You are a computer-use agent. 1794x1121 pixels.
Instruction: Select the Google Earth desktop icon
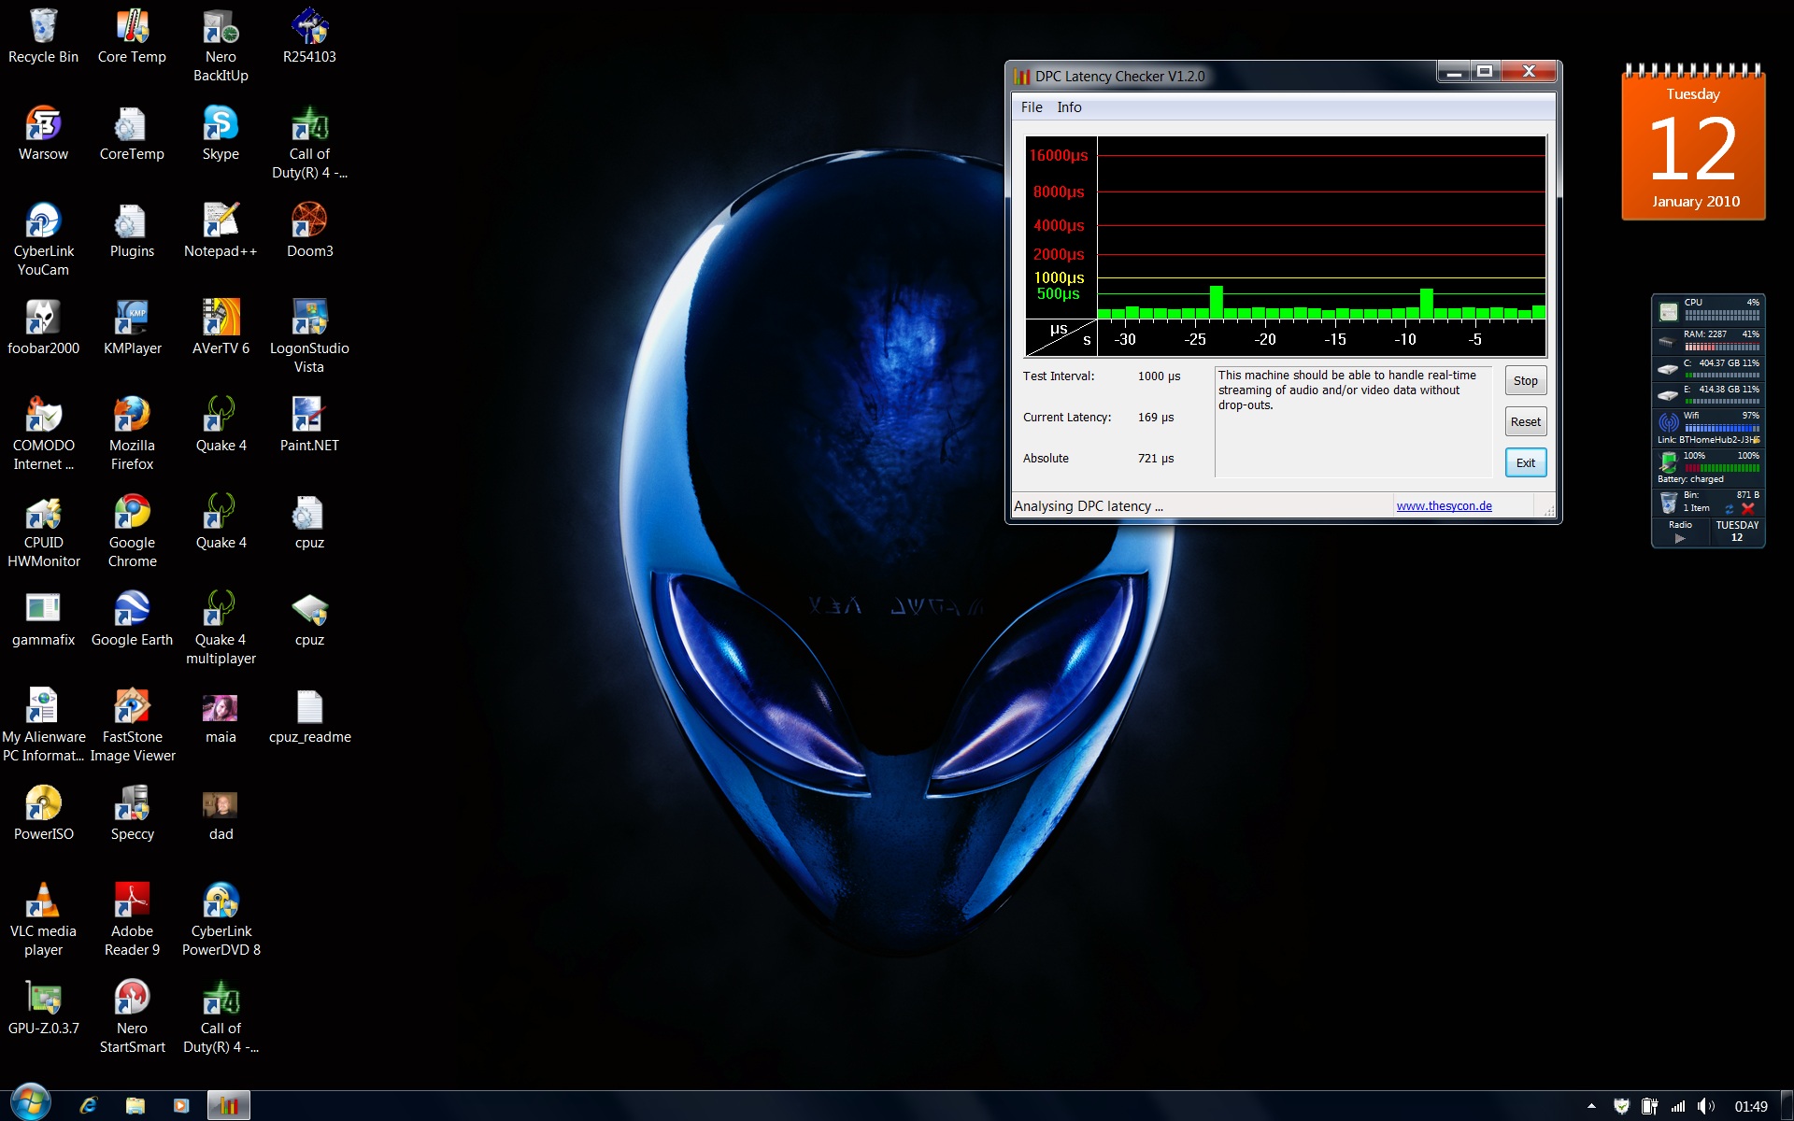point(132,620)
